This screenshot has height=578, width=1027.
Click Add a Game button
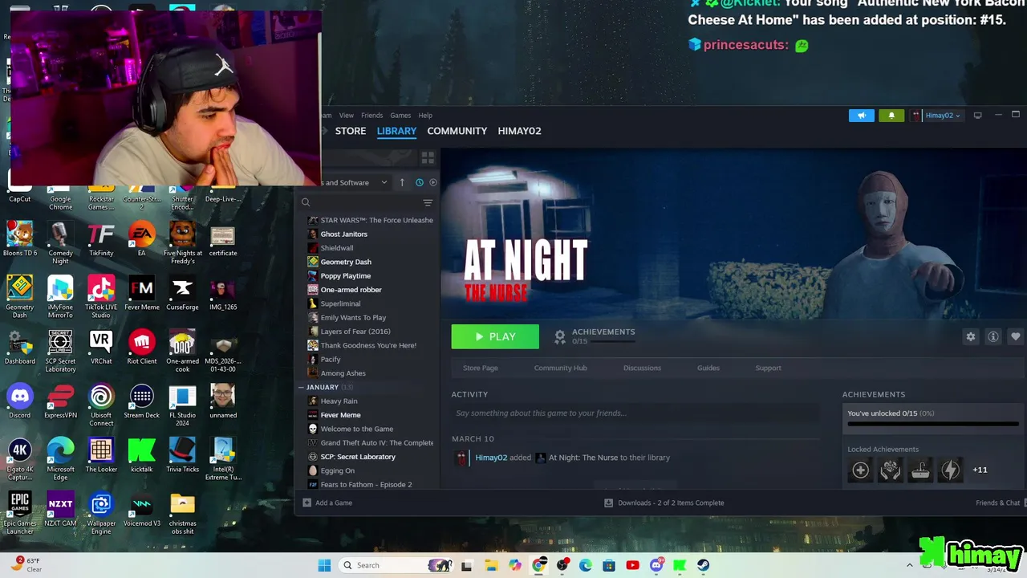pyautogui.click(x=327, y=503)
